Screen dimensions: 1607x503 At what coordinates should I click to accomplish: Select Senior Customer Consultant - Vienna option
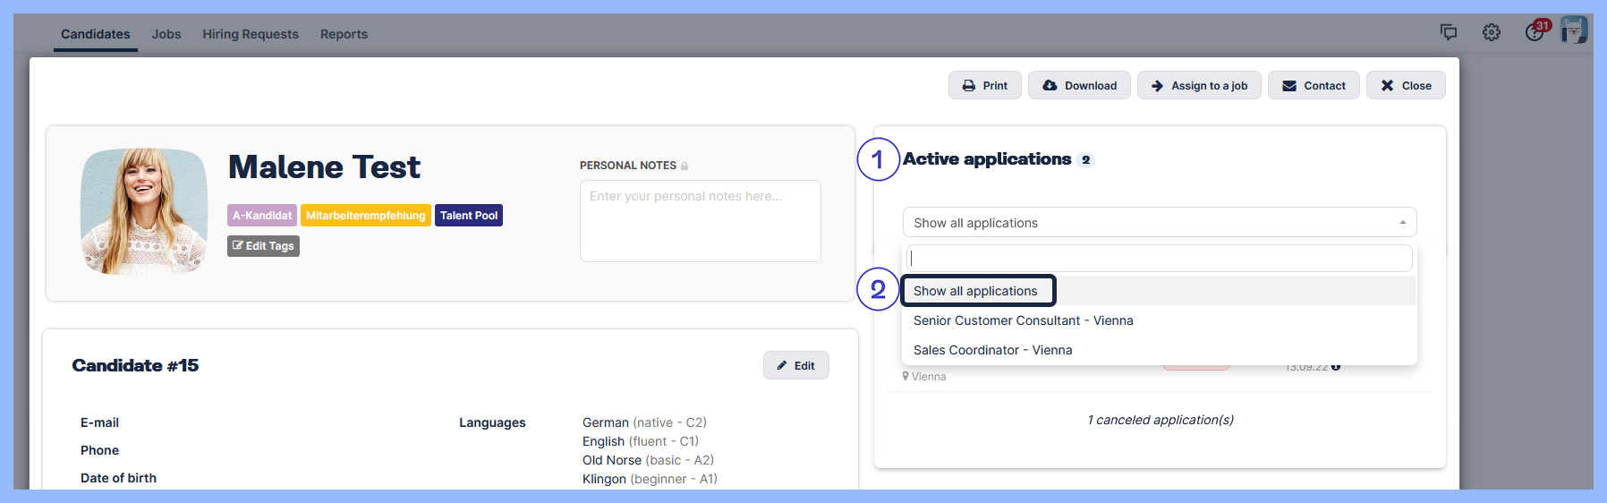[x=1023, y=320]
